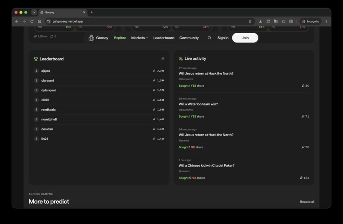View site information icon in address bar

point(49,21)
